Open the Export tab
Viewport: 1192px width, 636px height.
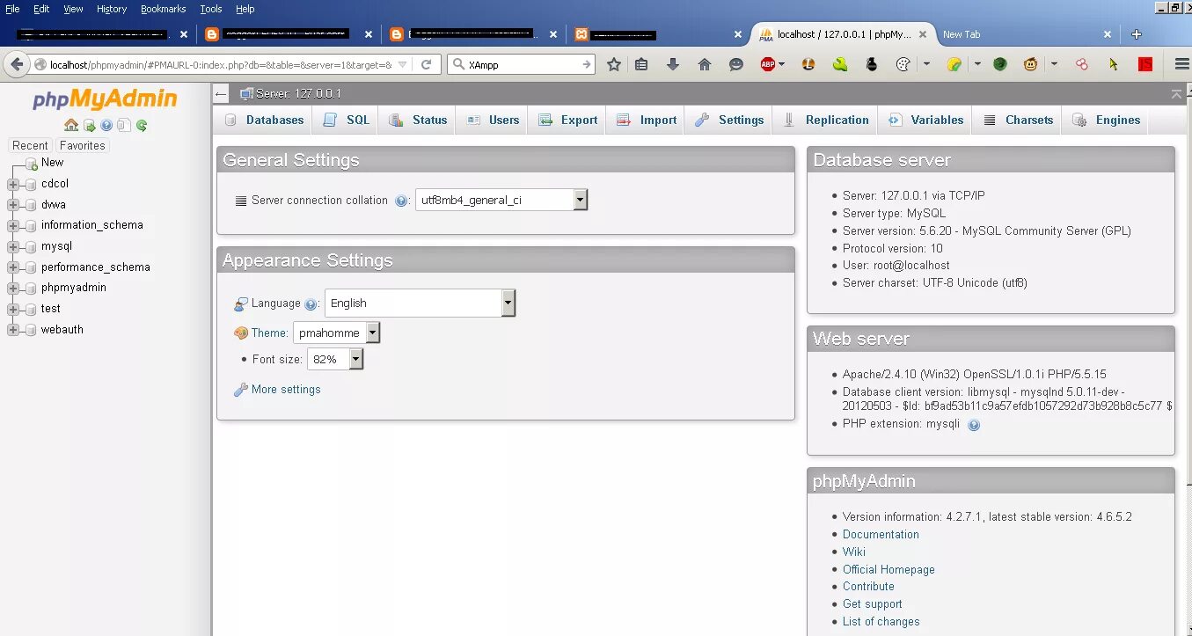(567, 121)
